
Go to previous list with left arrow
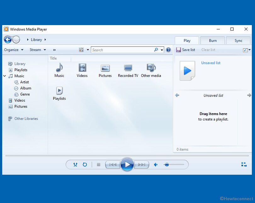coord(177,95)
